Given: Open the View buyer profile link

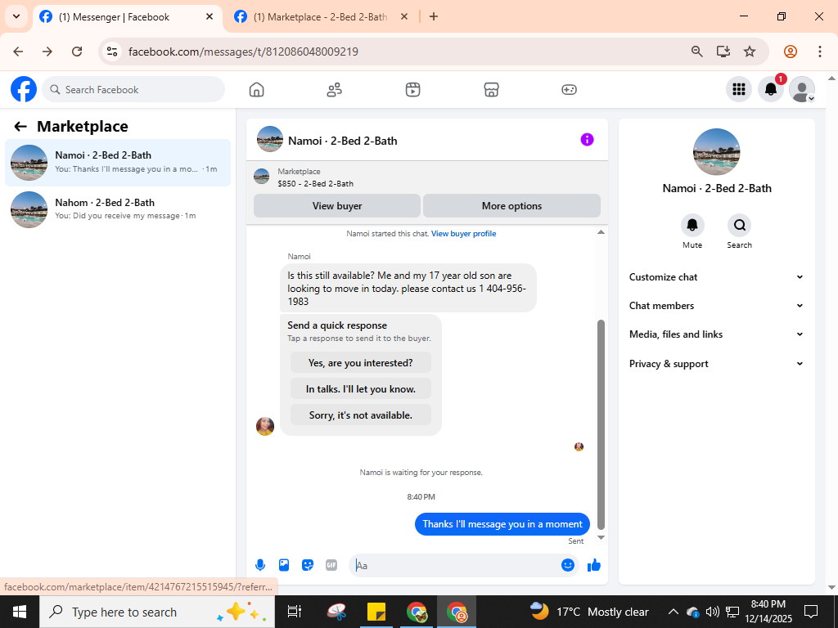Looking at the screenshot, I should point(463,233).
